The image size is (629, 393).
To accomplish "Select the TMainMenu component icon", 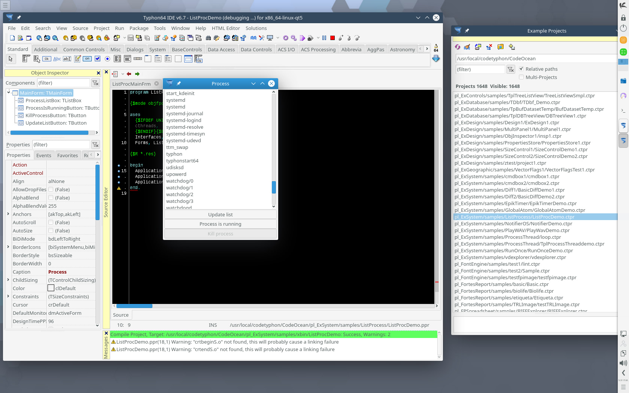I will pyautogui.click(x=26, y=59).
